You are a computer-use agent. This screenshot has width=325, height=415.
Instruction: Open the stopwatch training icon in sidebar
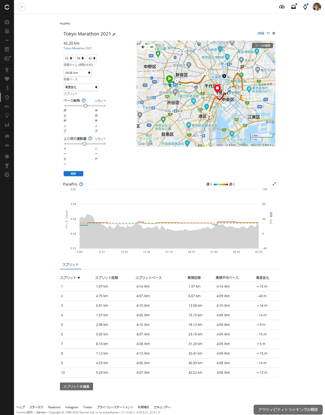click(7, 97)
